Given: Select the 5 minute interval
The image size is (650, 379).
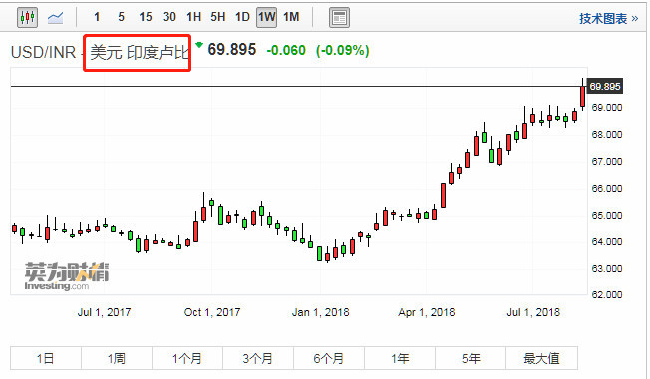Looking at the screenshot, I should (121, 17).
